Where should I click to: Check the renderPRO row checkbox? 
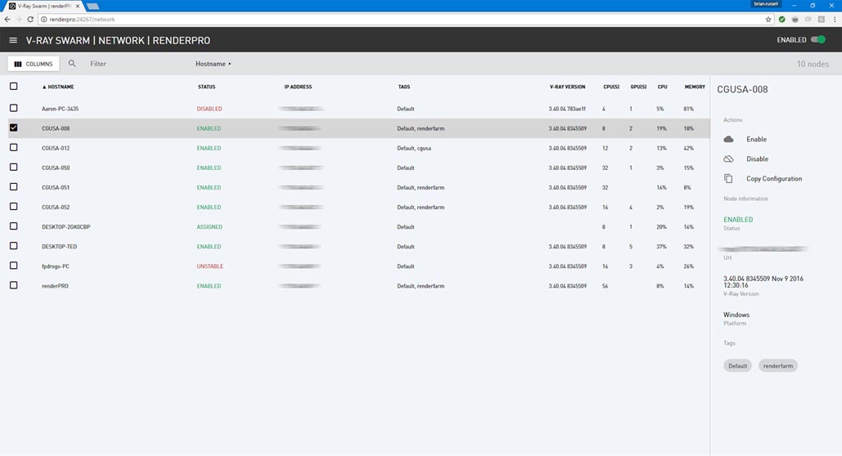13,285
